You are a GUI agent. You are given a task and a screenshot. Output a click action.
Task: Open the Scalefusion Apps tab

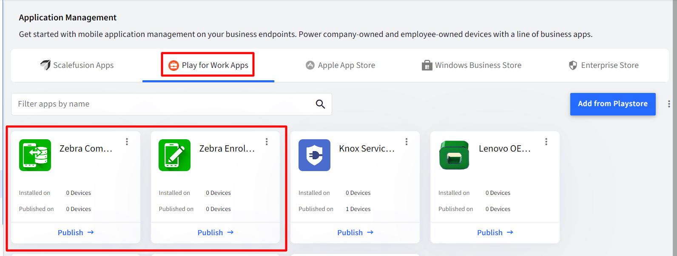point(77,65)
